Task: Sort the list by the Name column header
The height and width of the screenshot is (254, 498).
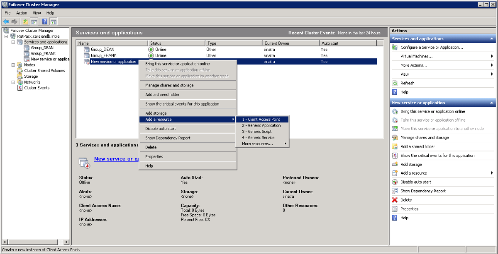Action: point(112,43)
